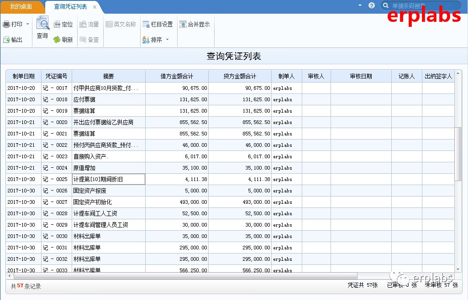Click the 凭证编号 column header
This screenshot has height=300, width=468.
[57, 76]
